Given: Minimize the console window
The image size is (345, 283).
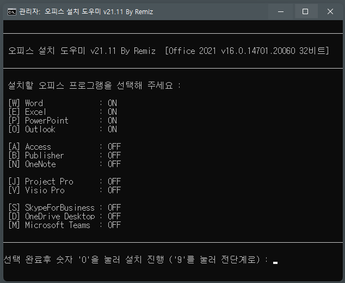Looking at the screenshot, I should pyautogui.click(x=281, y=11).
